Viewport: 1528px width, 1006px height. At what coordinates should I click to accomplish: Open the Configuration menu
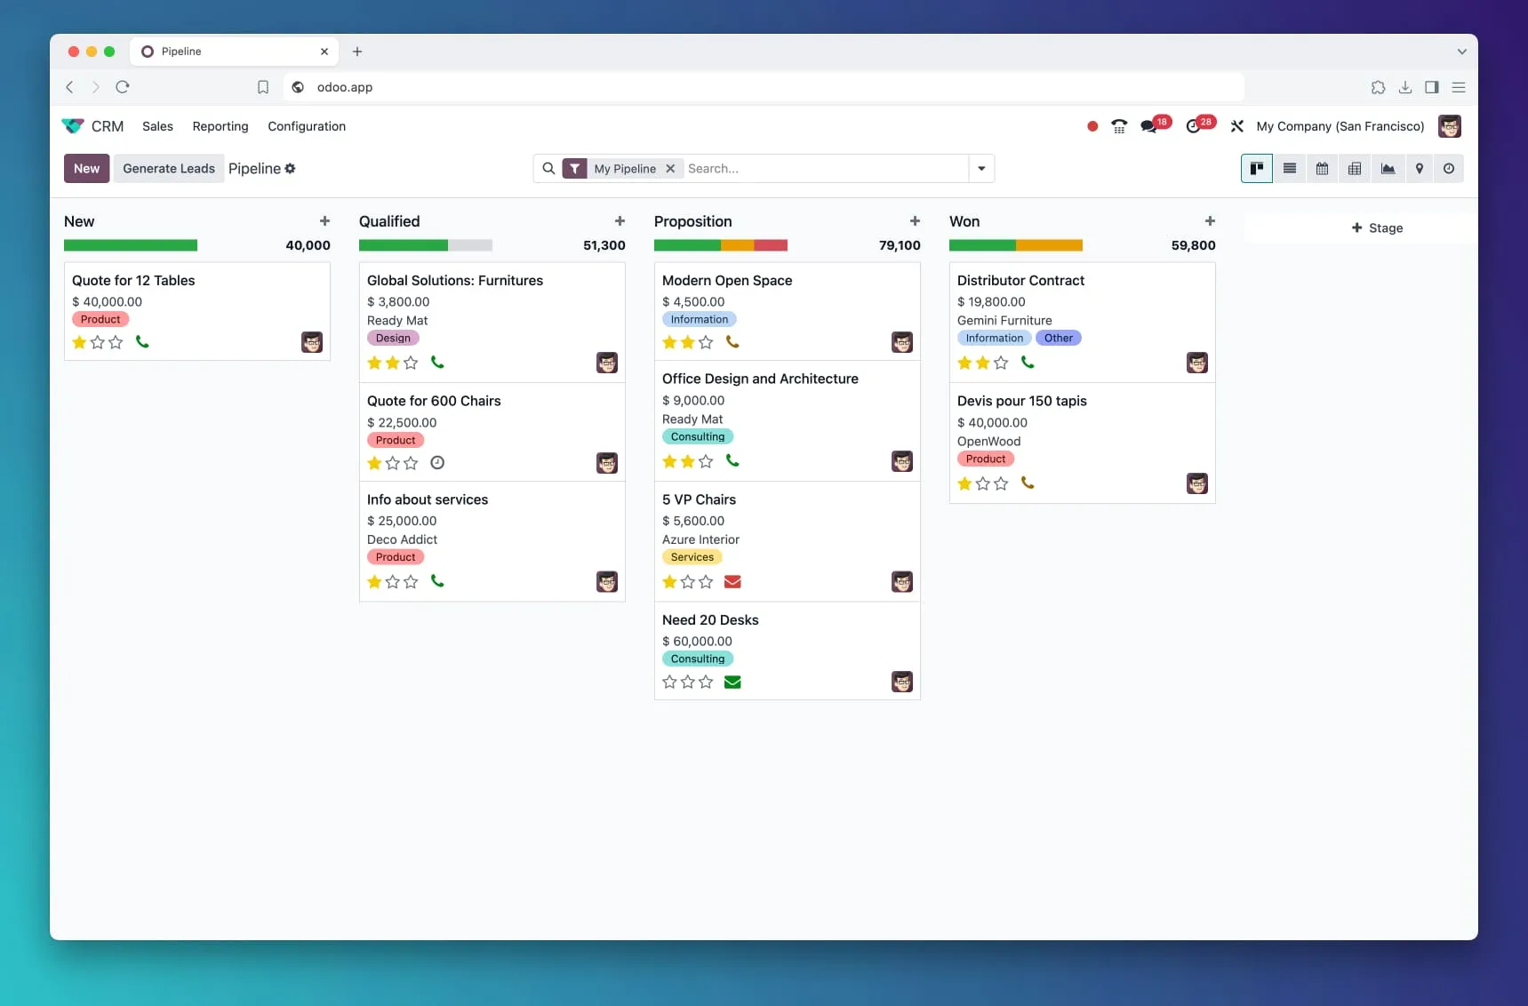[306, 126]
